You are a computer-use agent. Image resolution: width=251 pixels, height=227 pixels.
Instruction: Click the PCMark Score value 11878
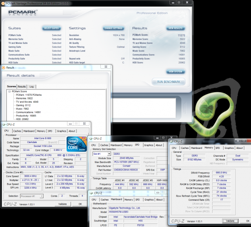pos(181,35)
